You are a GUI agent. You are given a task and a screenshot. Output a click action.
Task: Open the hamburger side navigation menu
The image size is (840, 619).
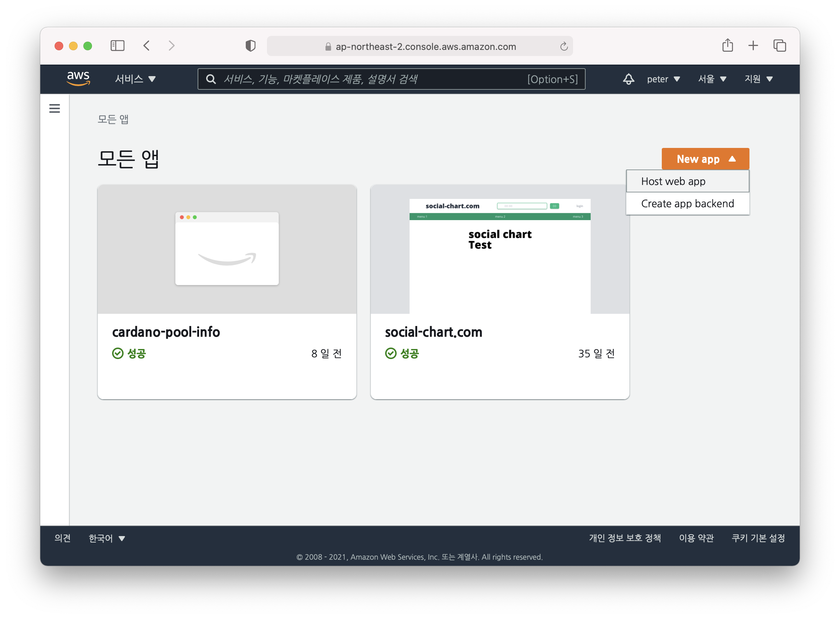coord(55,108)
